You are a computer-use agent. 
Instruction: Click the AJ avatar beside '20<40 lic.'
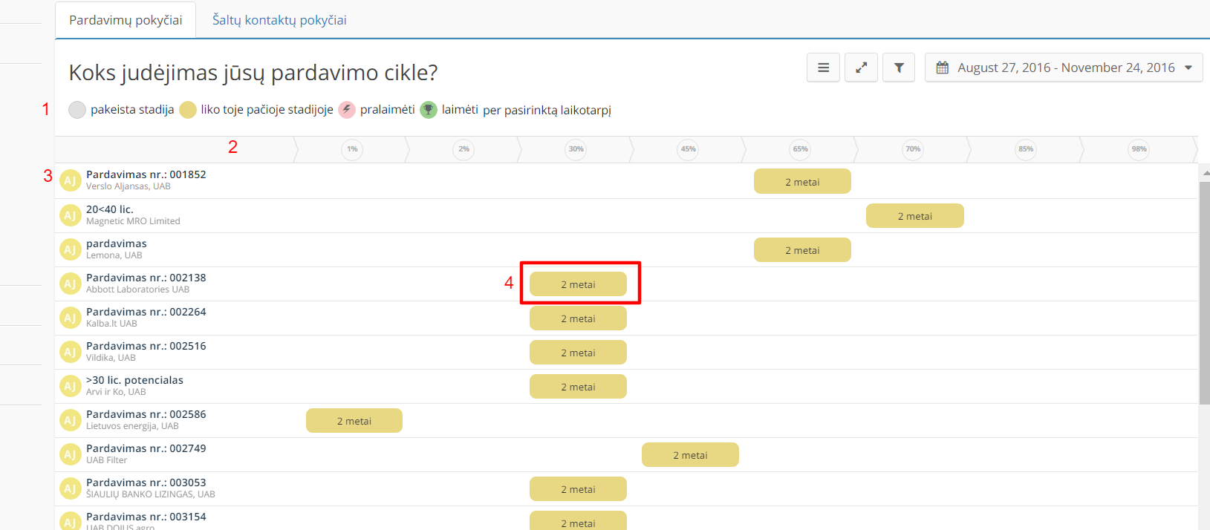coord(70,215)
